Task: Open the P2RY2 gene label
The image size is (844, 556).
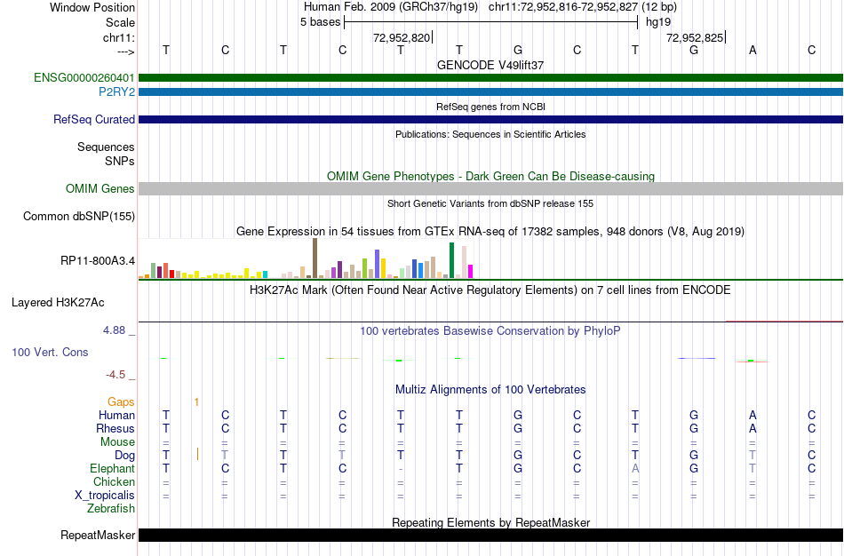Action: tap(116, 92)
